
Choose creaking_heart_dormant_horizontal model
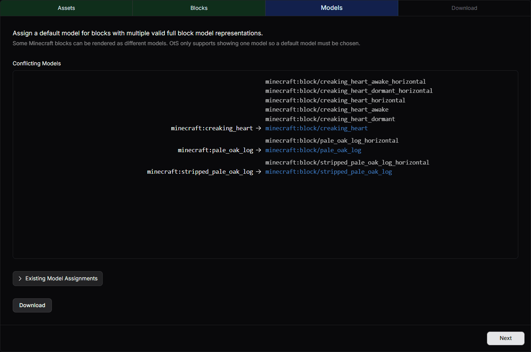tap(349, 91)
